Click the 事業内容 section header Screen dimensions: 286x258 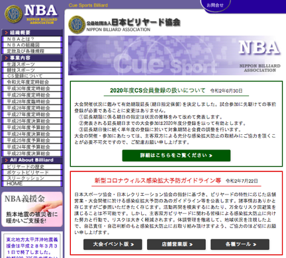32,58
